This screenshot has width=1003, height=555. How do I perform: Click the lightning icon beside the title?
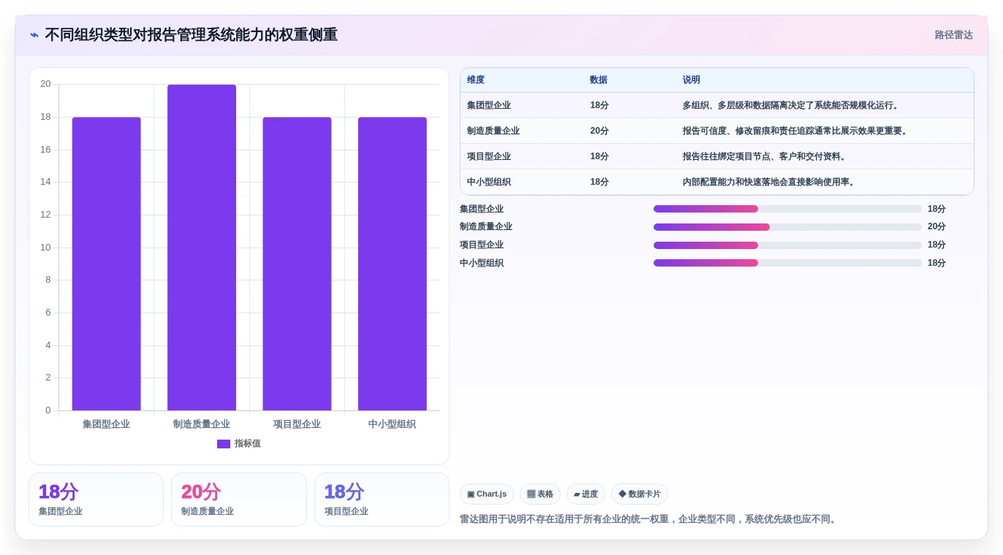[x=34, y=35]
